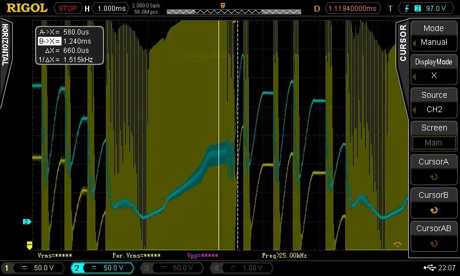Open the DisplayMode X menu
This screenshot has height=276, width=460.
click(434, 69)
